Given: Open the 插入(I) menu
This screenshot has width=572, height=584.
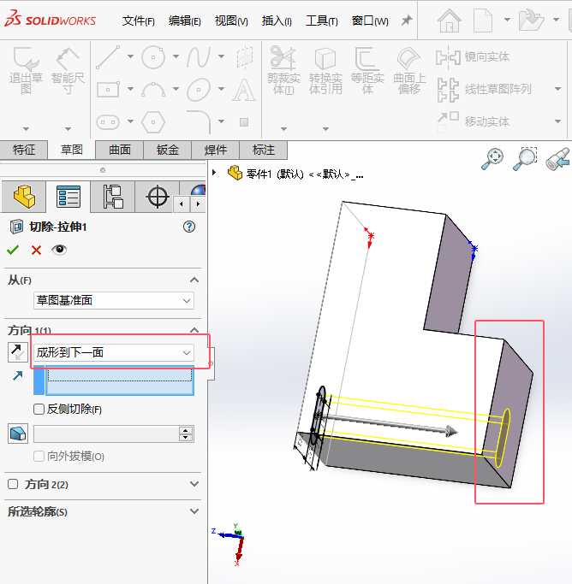Looking at the screenshot, I should [x=277, y=21].
